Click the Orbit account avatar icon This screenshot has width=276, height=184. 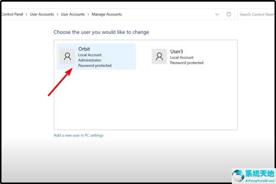point(67,56)
